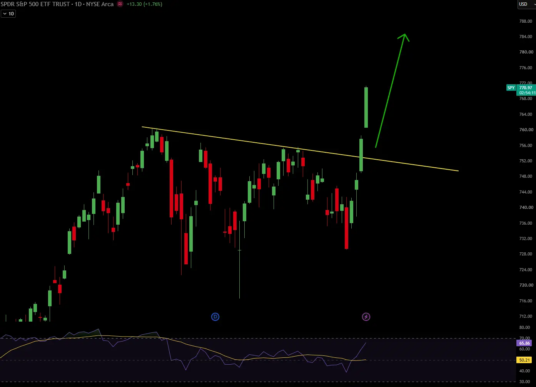This screenshot has width=536, height=387.
Task: Click the +13.30 (+1.76%) change value
Action: (144, 4)
